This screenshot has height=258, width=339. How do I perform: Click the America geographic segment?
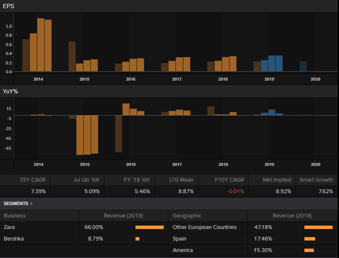183,250
